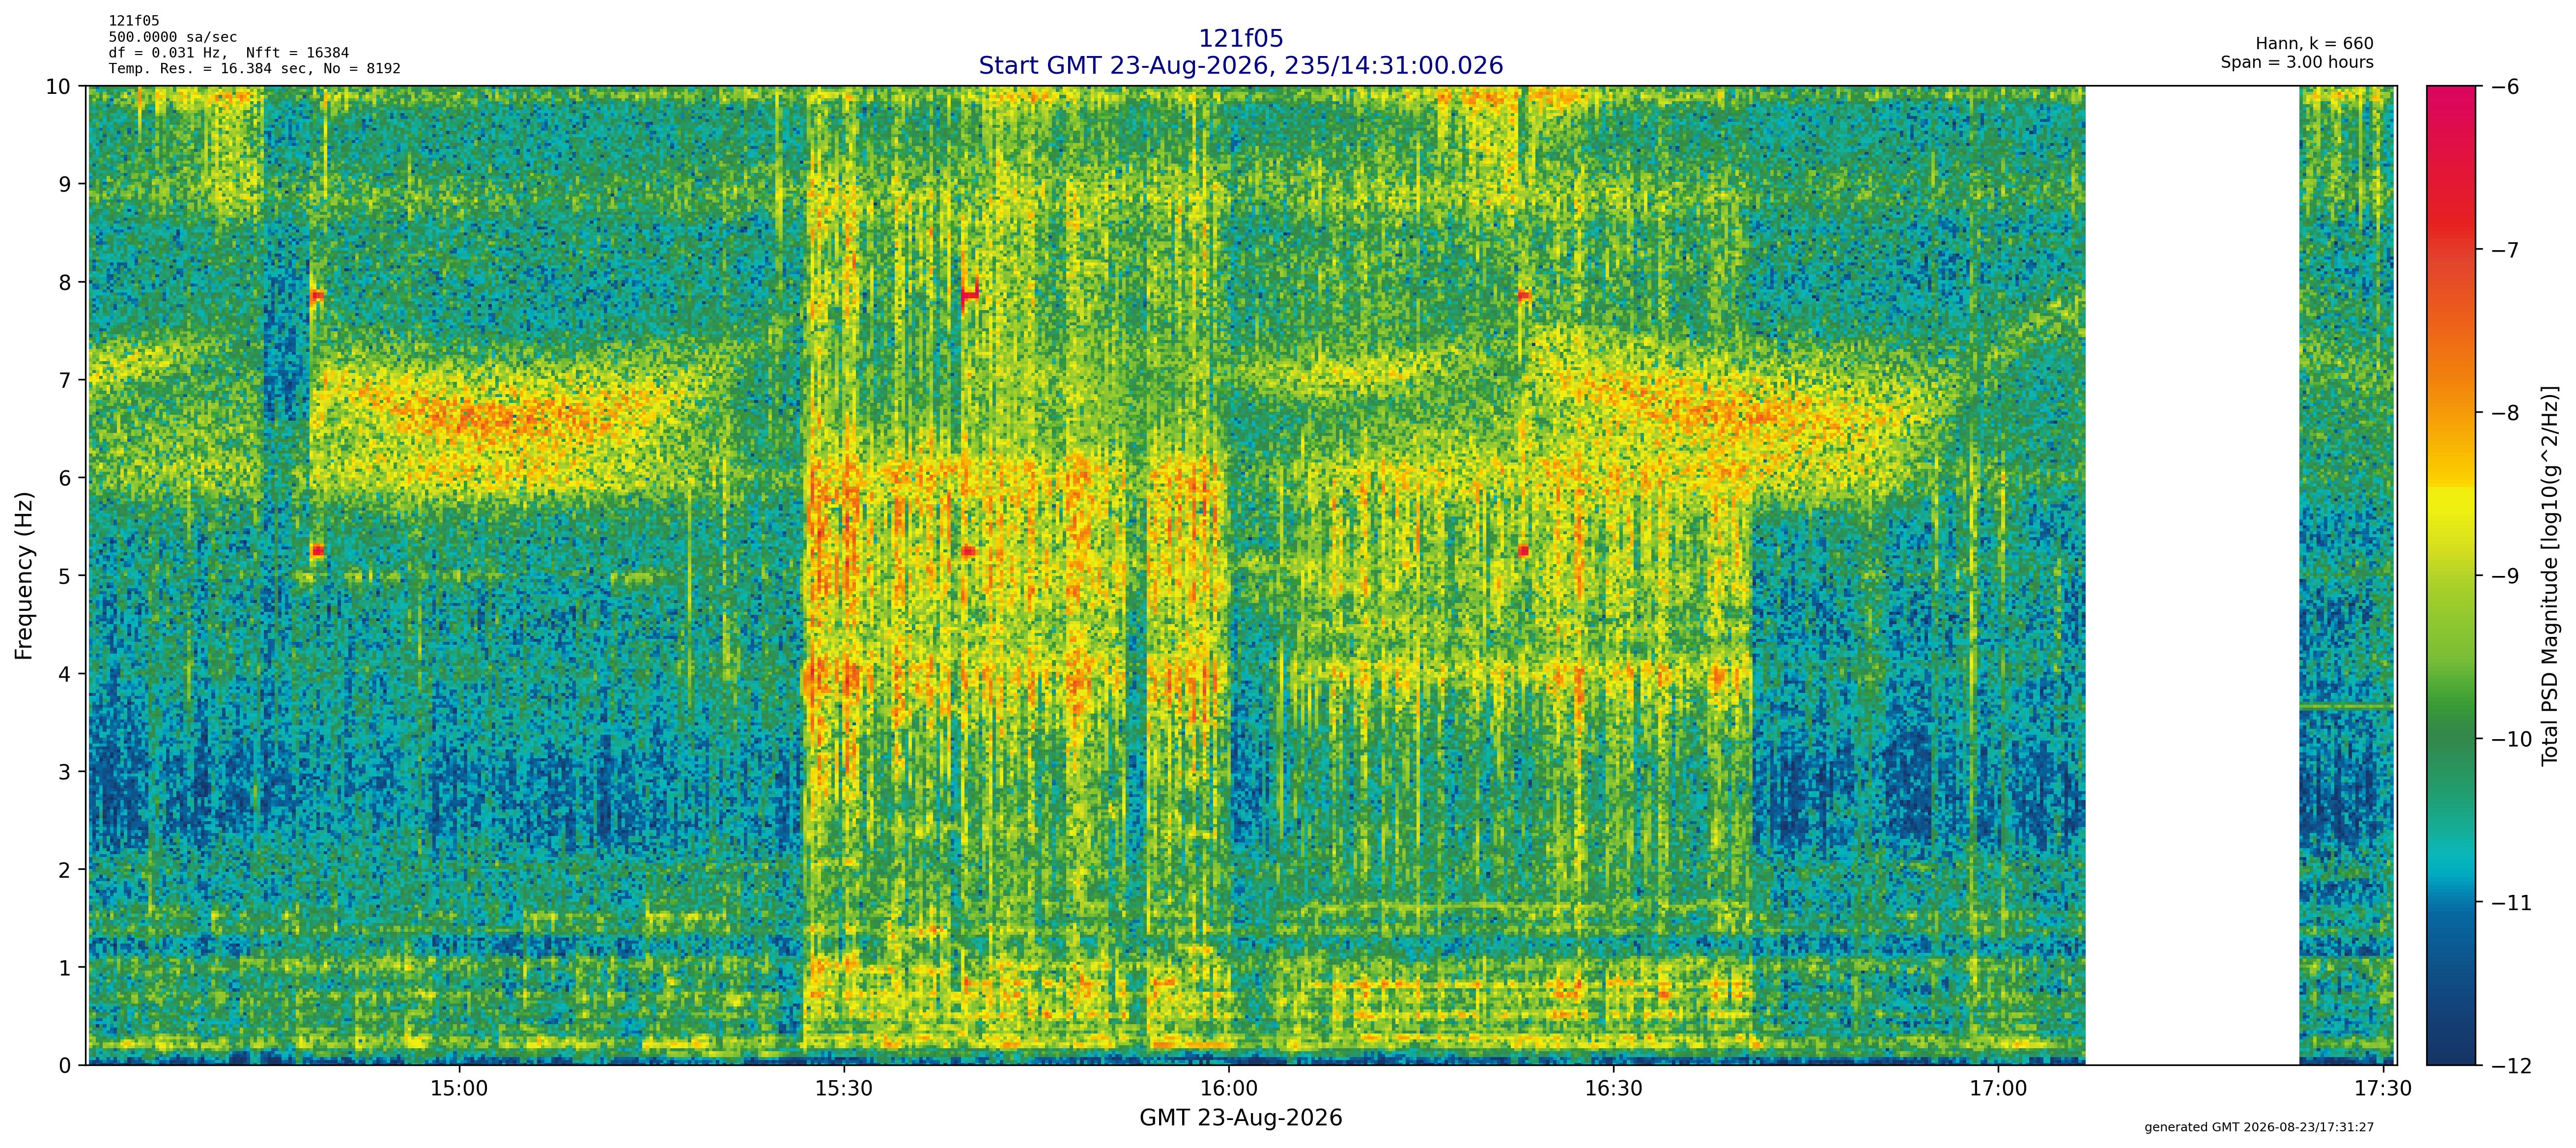Click the colorbar tick label "−7"

pyautogui.click(x=2505, y=250)
